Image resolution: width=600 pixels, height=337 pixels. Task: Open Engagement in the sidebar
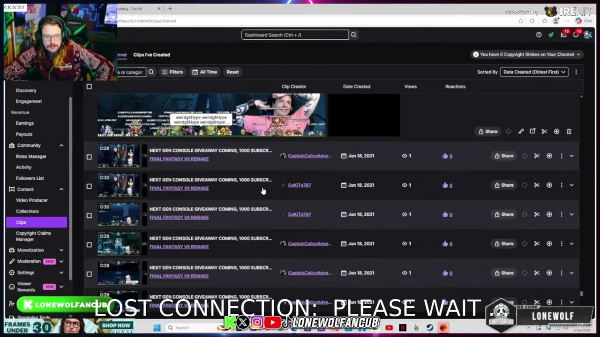(29, 101)
